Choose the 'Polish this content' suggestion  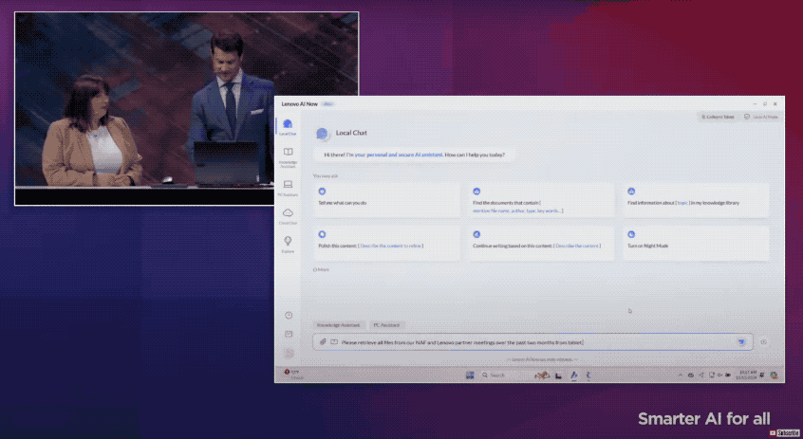click(386, 244)
